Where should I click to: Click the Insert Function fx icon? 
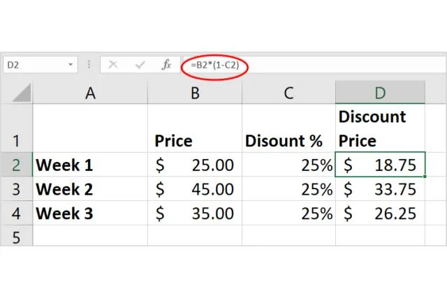166,65
